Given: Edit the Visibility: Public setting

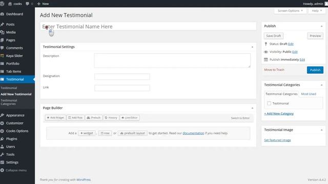Looking at the screenshot, I should pyautogui.click(x=295, y=52).
